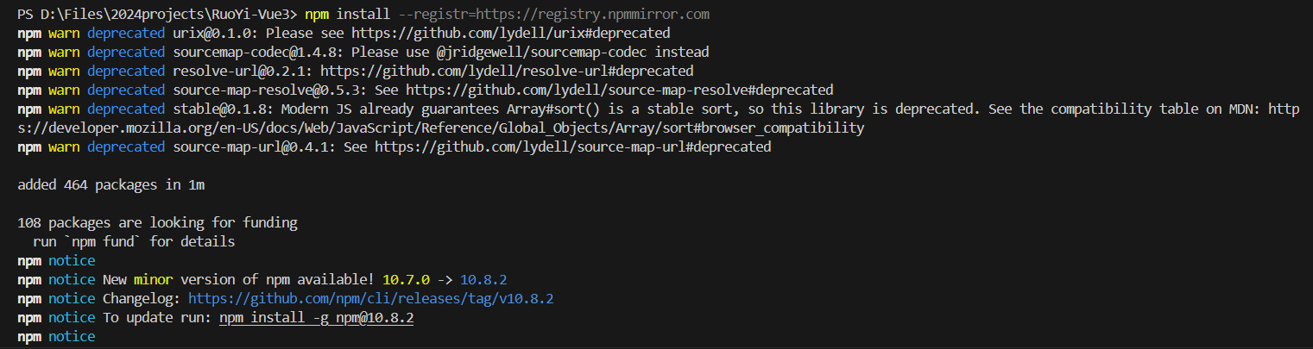
Task: Click the last 'npm notice' line at the bottom
Action: pos(56,337)
